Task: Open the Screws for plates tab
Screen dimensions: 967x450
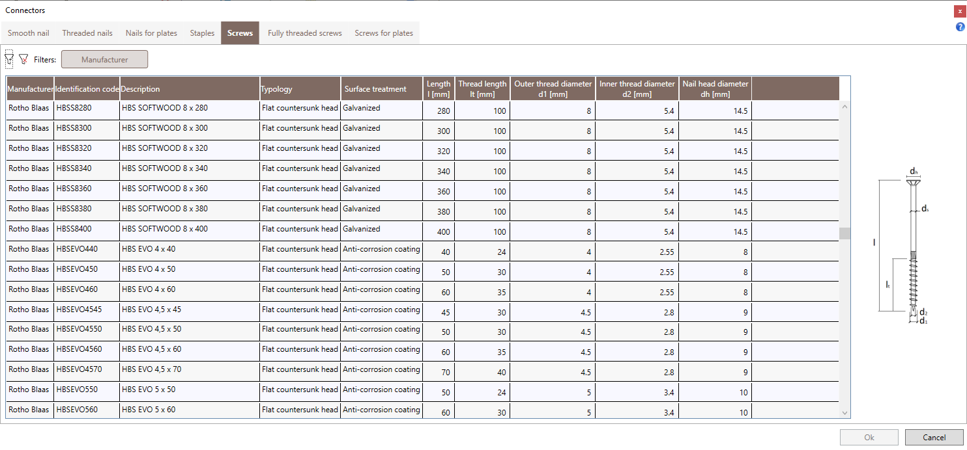Action: 384,33
